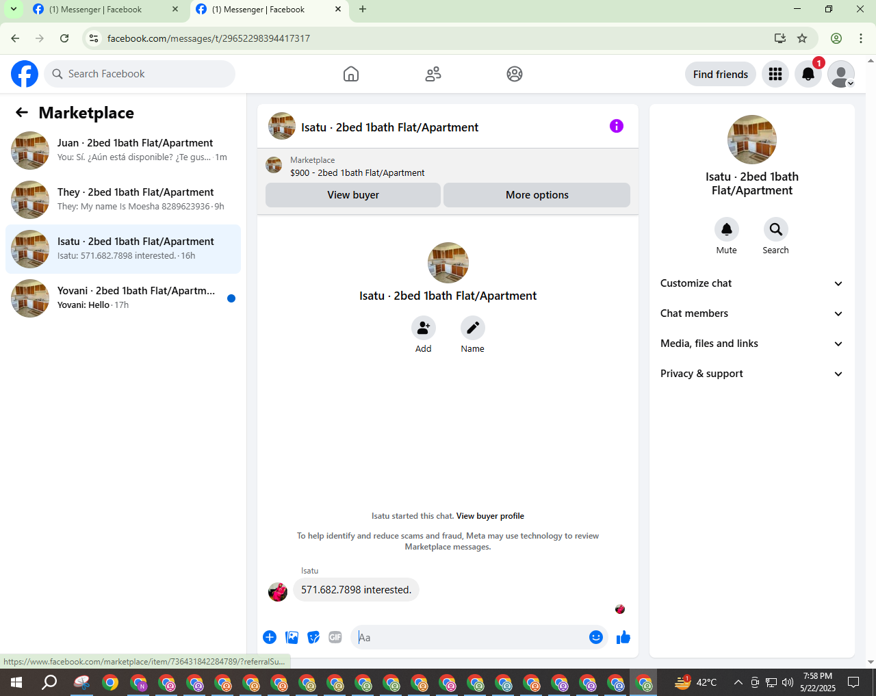This screenshot has height=696, width=876.
Task: Open Windows taskbar search
Action: pos(49,682)
